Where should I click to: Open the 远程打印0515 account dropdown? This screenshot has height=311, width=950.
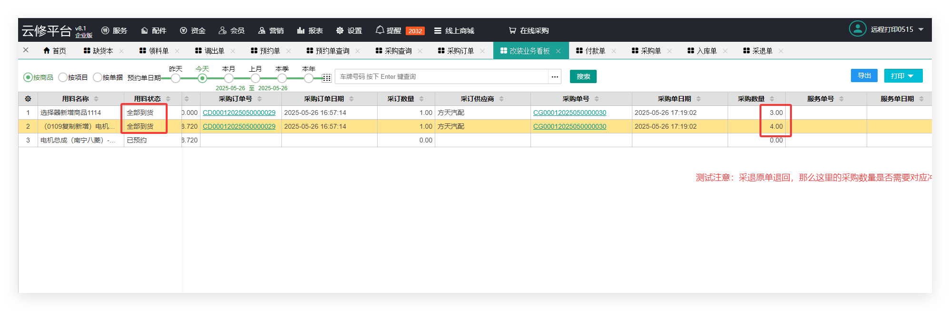coord(920,29)
